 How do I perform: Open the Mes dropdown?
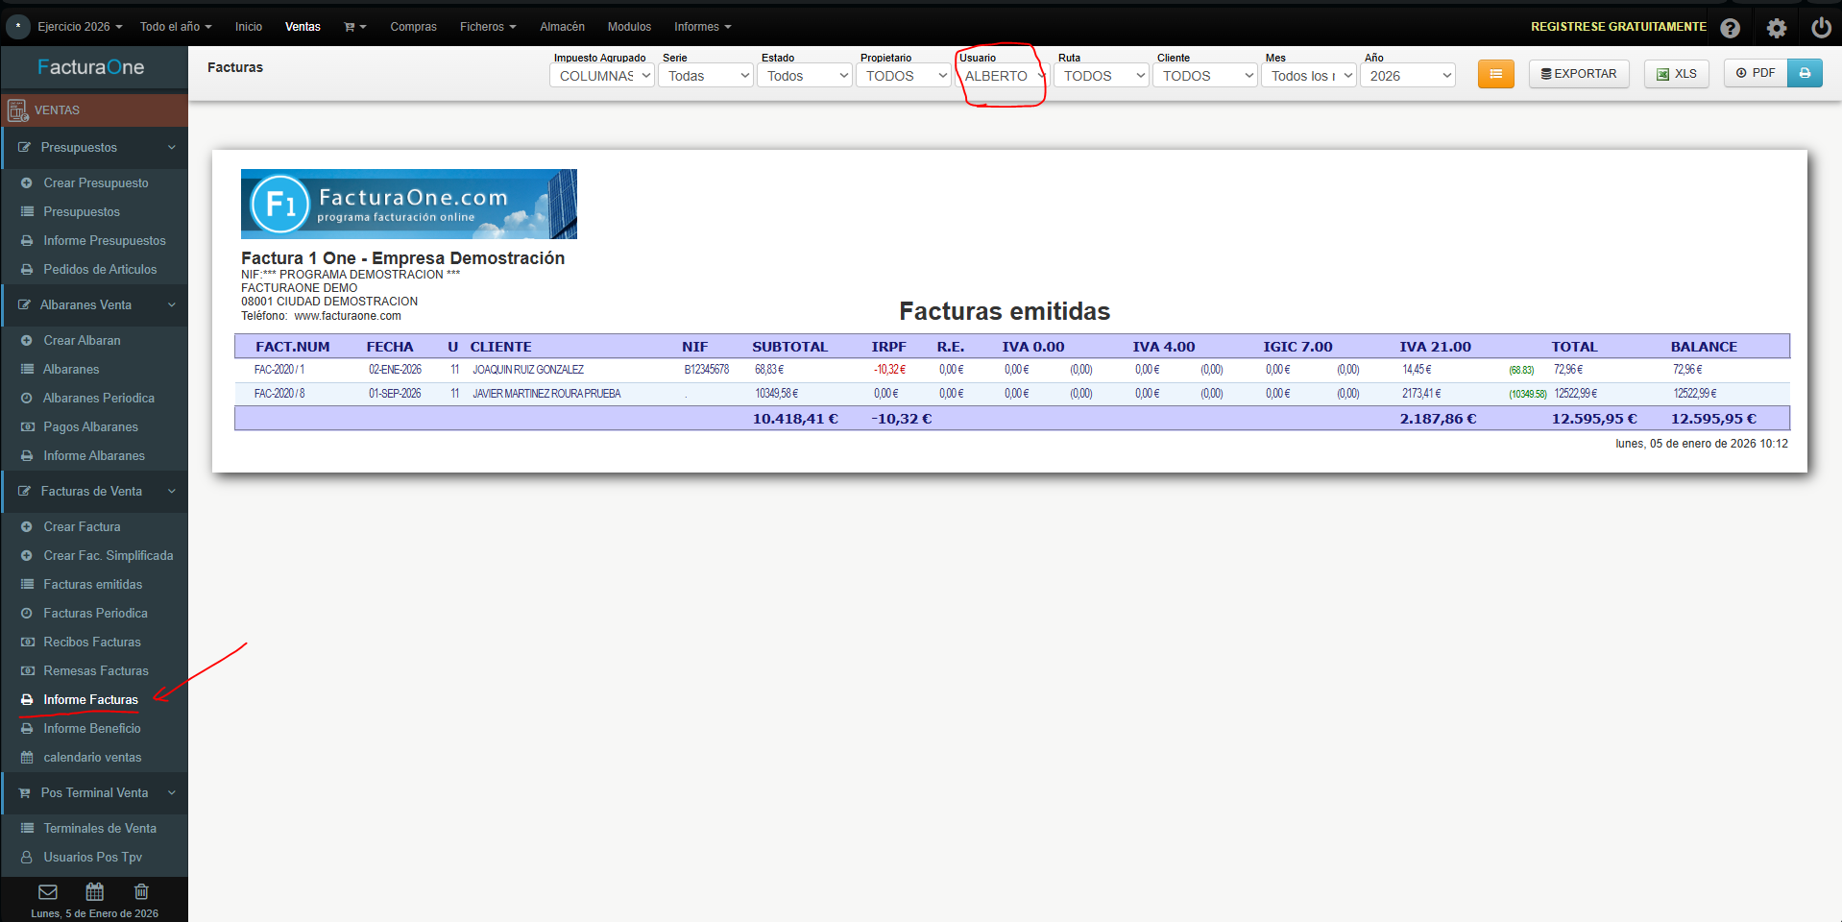coord(1309,76)
